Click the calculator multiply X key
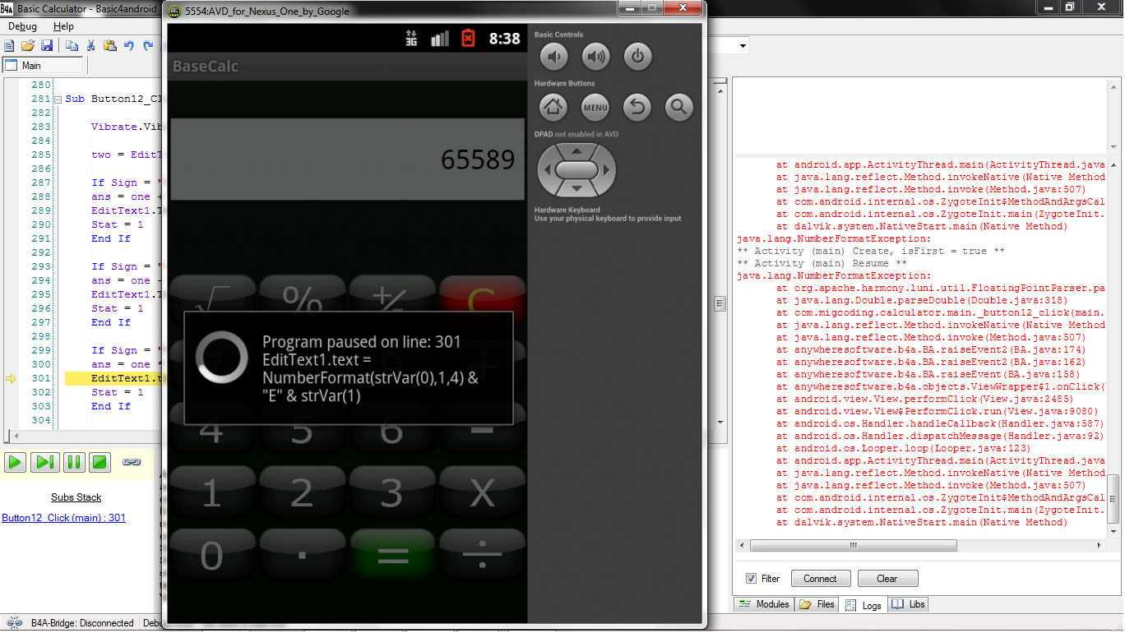1125x633 pixels. click(x=482, y=493)
